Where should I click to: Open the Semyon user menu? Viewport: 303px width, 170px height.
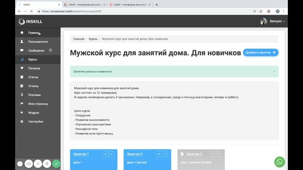[277, 21]
